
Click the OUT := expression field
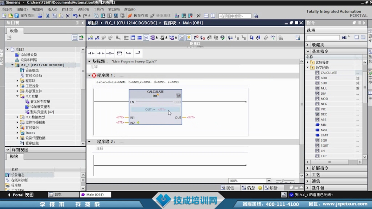[x=155, y=109]
